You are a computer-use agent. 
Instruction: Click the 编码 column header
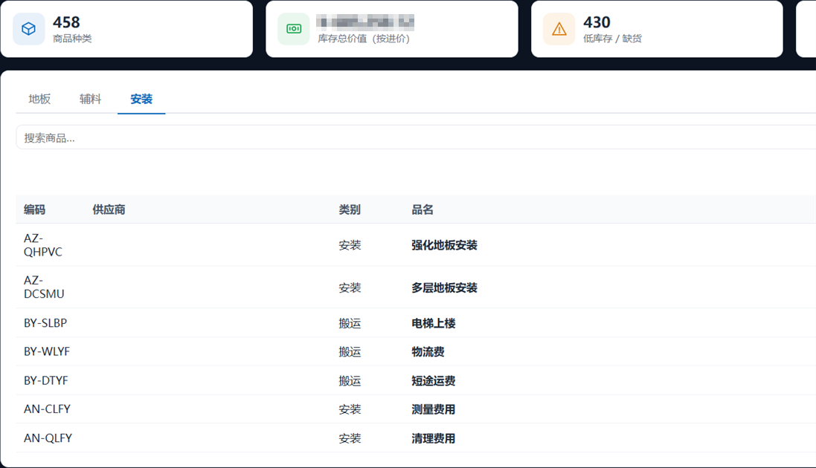click(34, 209)
